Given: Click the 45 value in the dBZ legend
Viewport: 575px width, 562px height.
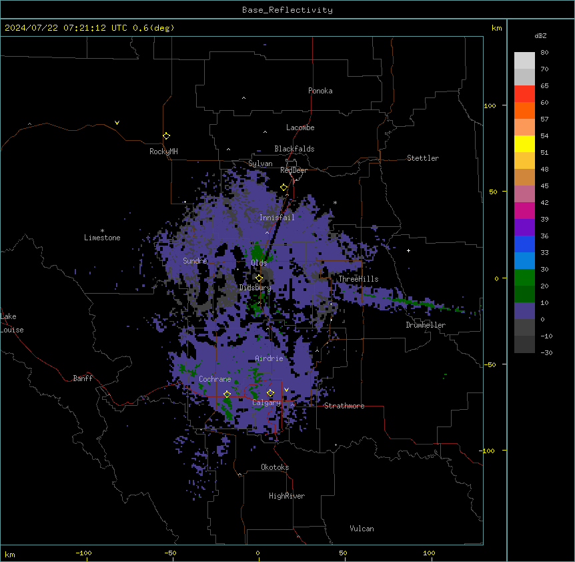Looking at the screenshot, I should 544,186.
